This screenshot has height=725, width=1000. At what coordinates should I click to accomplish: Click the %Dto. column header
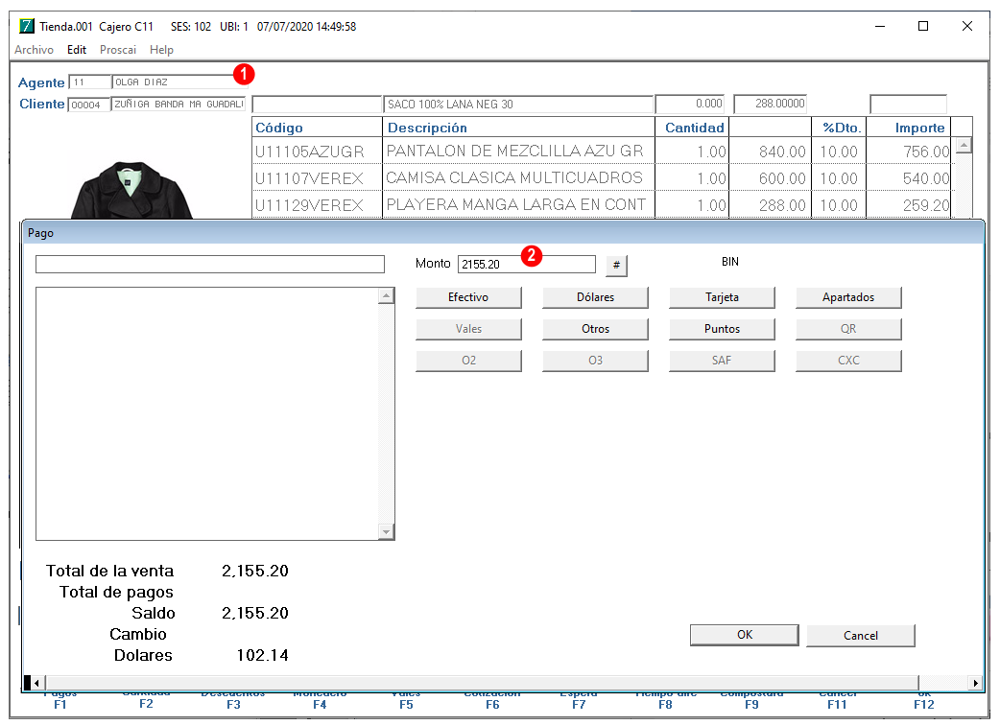click(x=840, y=128)
